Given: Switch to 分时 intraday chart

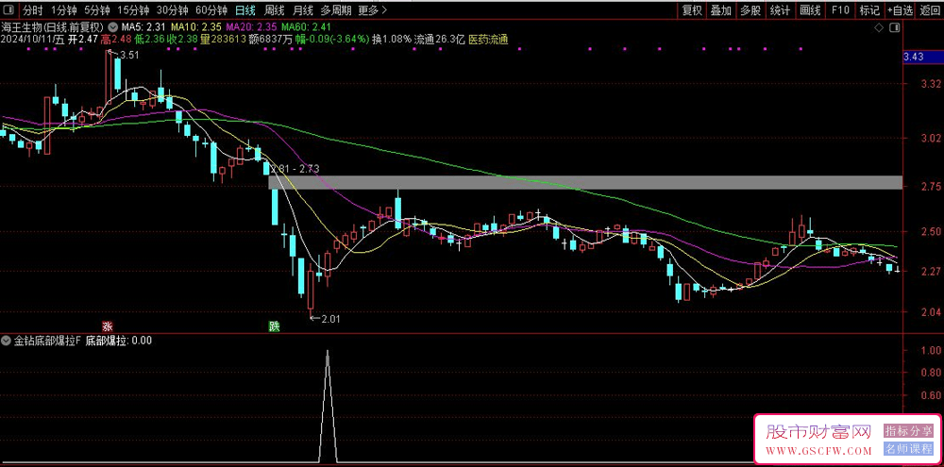Looking at the screenshot, I should point(32,10).
